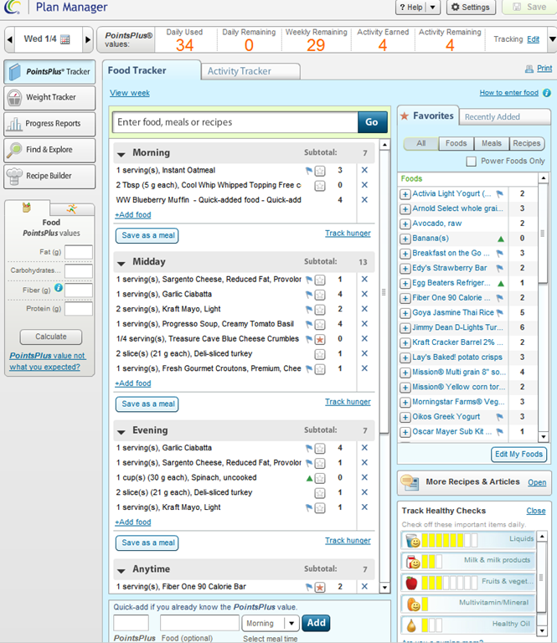Filter favorites by Recipes
Image resolution: width=557 pixels, height=643 pixels.
(x=527, y=143)
